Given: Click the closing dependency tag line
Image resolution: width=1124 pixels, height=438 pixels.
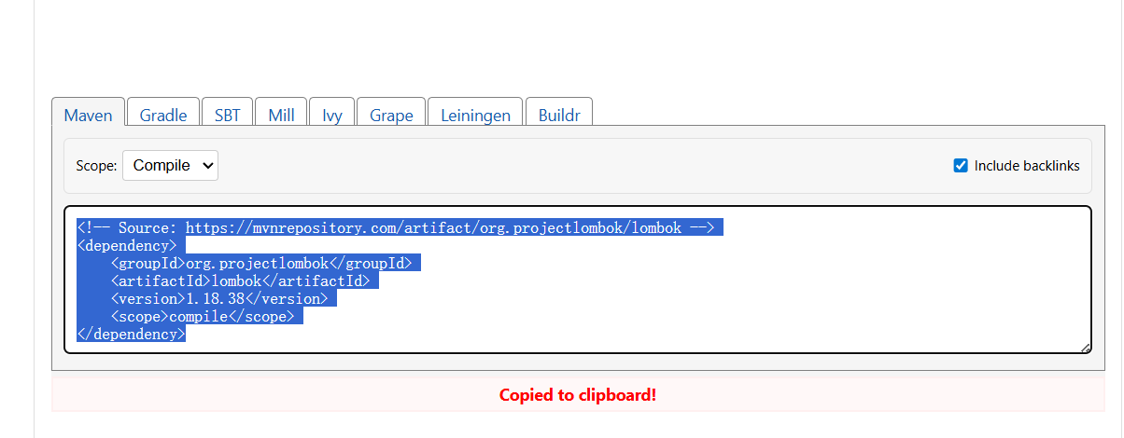Looking at the screenshot, I should [132, 335].
